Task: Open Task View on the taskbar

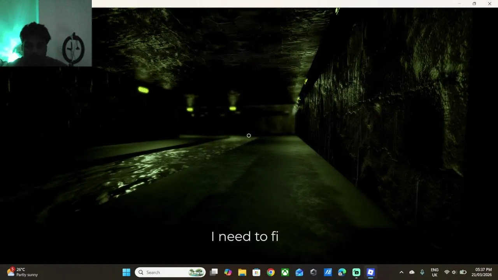Action: point(214,272)
